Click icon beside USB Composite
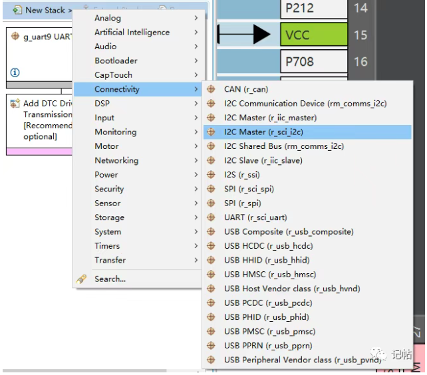The image size is (427, 375). tap(211, 231)
